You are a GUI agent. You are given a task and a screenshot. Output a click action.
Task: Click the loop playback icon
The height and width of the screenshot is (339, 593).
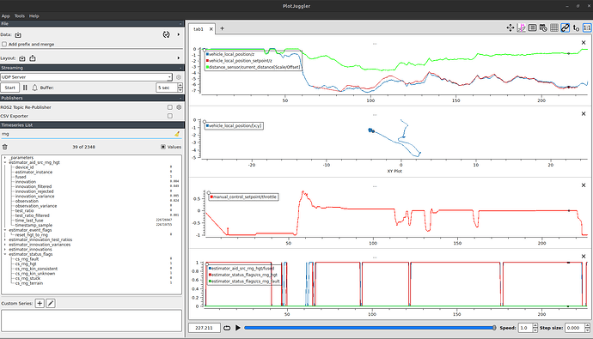(x=227, y=328)
